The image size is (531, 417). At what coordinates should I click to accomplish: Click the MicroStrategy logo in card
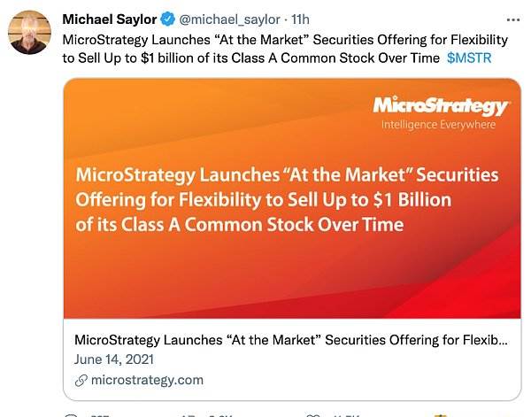(x=440, y=105)
